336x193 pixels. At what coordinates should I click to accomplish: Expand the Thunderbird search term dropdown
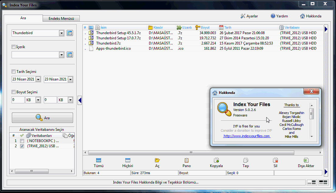(61, 33)
